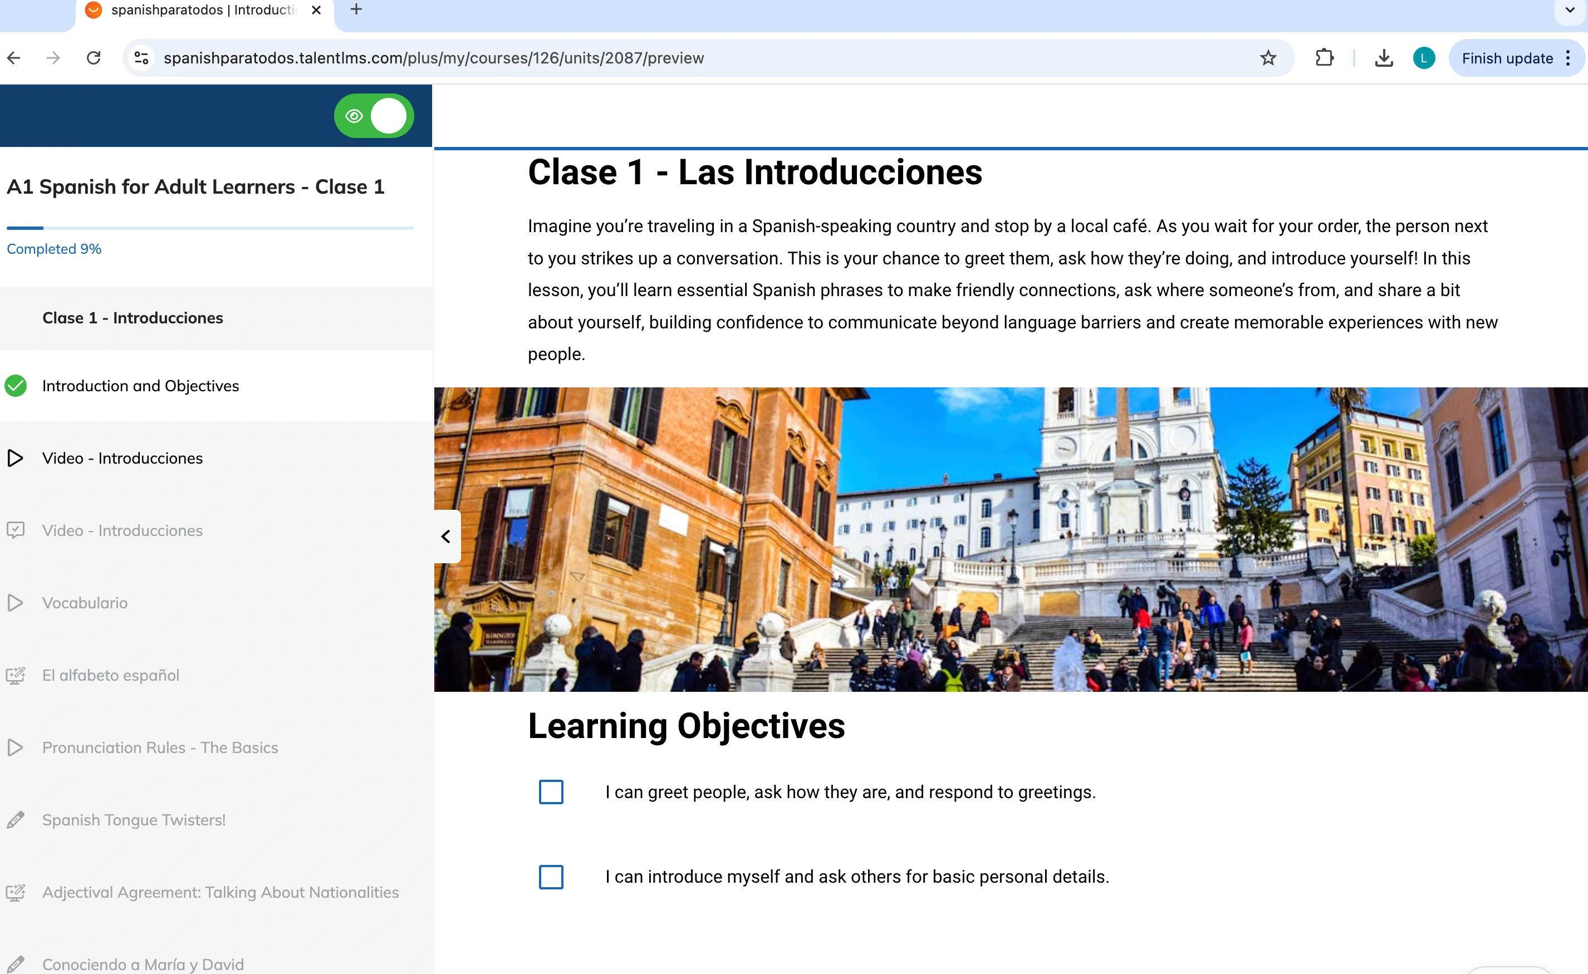Check 'I can greet people' objective

[x=551, y=791]
